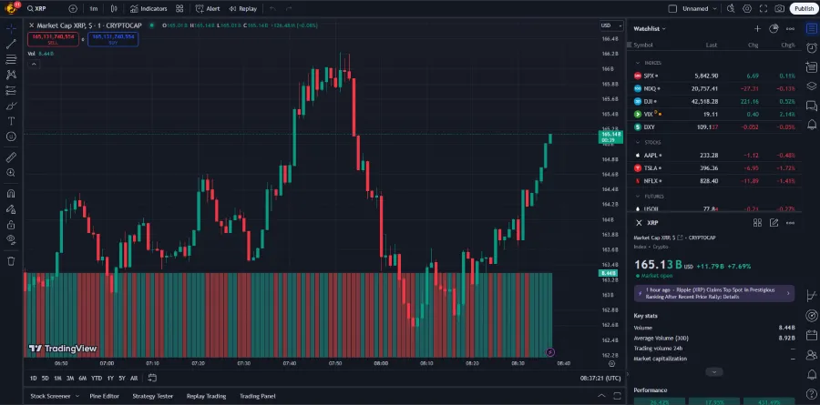Image resolution: width=820 pixels, height=405 pixels.
Task: Toggle hide all drawings eye icon
Action: click(x=11, y=240)
